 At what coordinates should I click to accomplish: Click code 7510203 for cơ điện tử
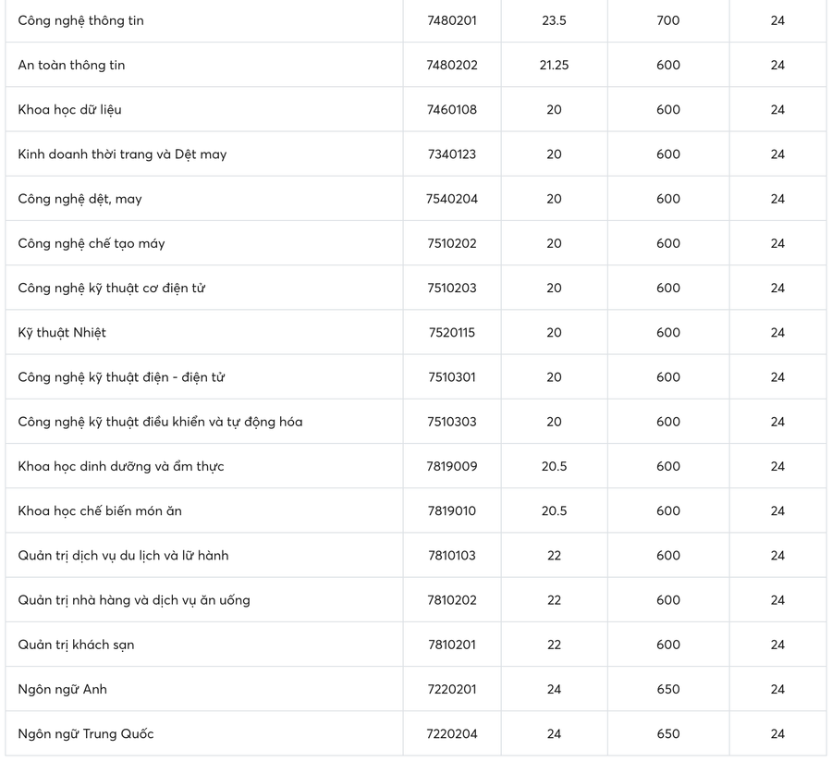[452, 288]
